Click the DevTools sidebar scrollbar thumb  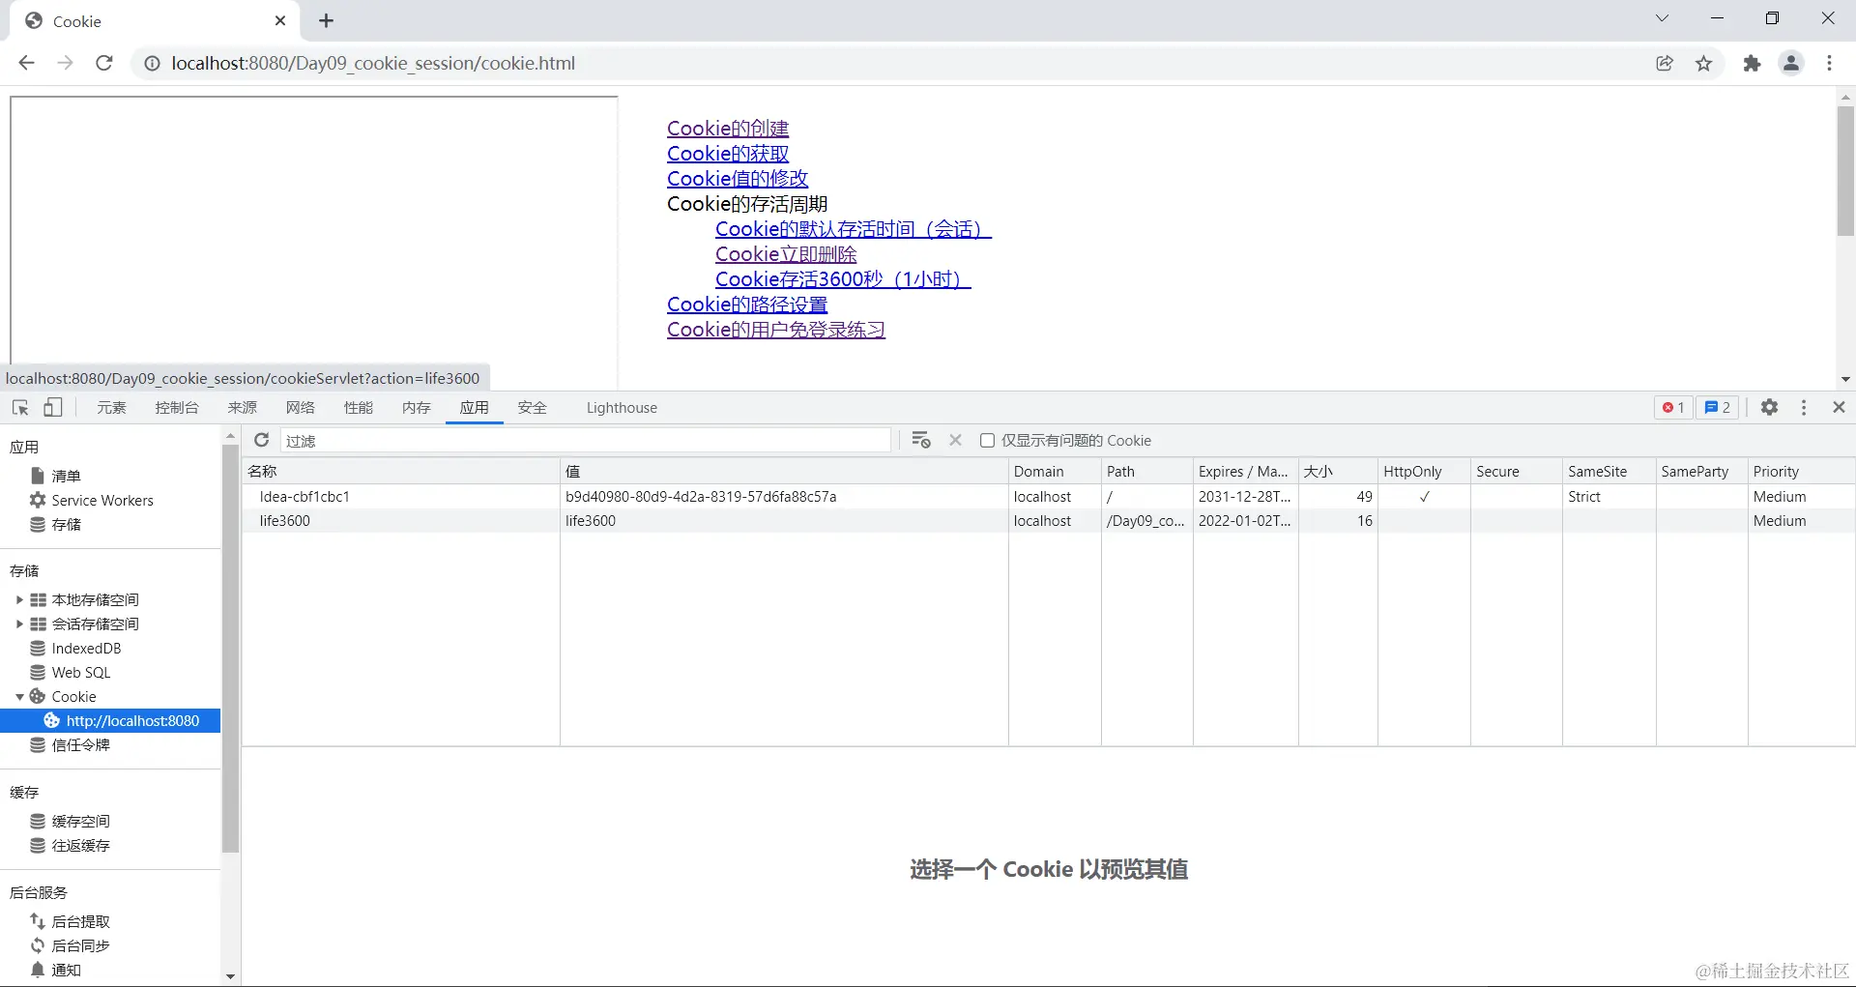(230, 649)
